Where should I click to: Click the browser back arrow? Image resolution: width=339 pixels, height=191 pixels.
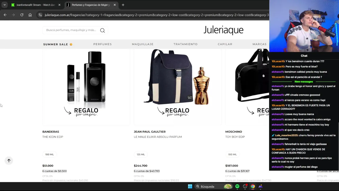tap(5, 15)
